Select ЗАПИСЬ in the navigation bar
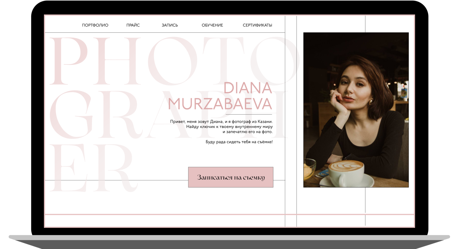 pos(170,25)
